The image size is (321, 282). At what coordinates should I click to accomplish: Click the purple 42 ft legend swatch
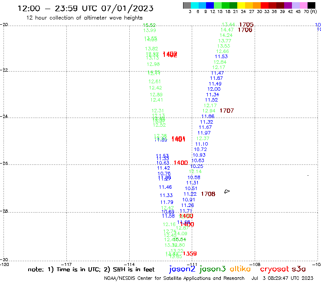288,5
